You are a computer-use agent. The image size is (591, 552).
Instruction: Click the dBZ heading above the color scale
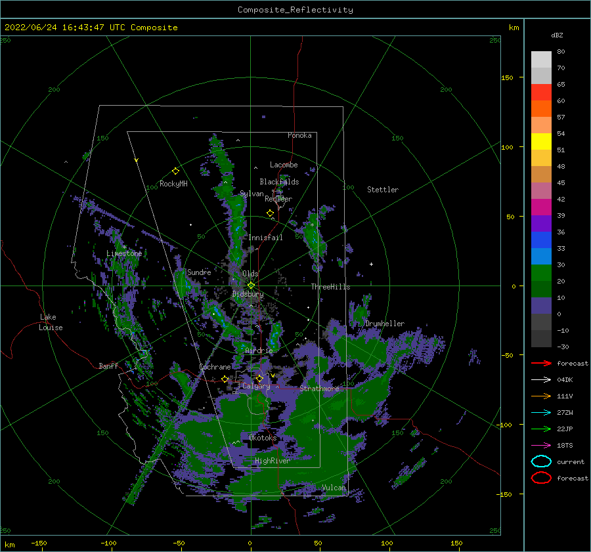click(557, 35)
